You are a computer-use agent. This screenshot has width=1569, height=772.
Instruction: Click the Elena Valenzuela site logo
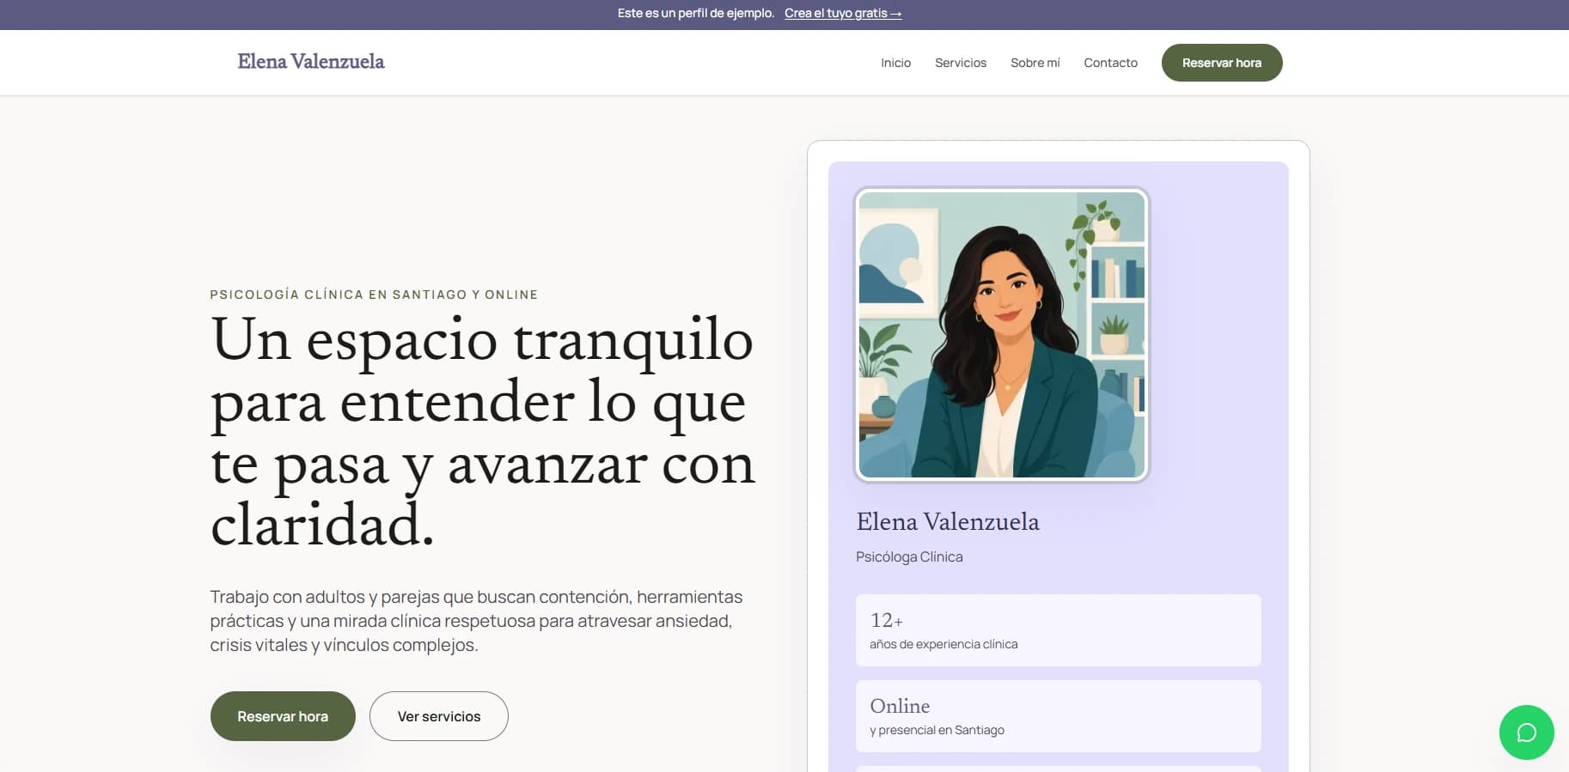coord(311,62)
